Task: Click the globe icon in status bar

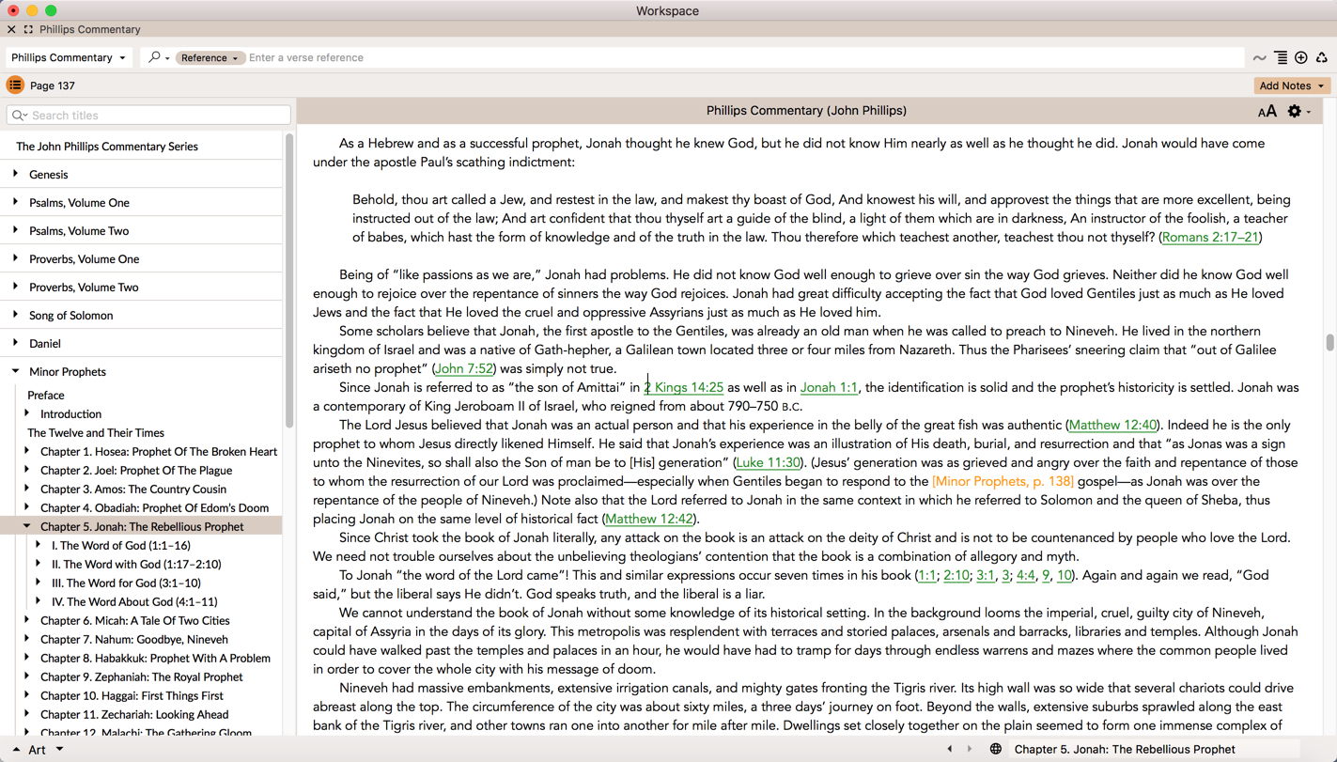Action: tap(996, 749)
